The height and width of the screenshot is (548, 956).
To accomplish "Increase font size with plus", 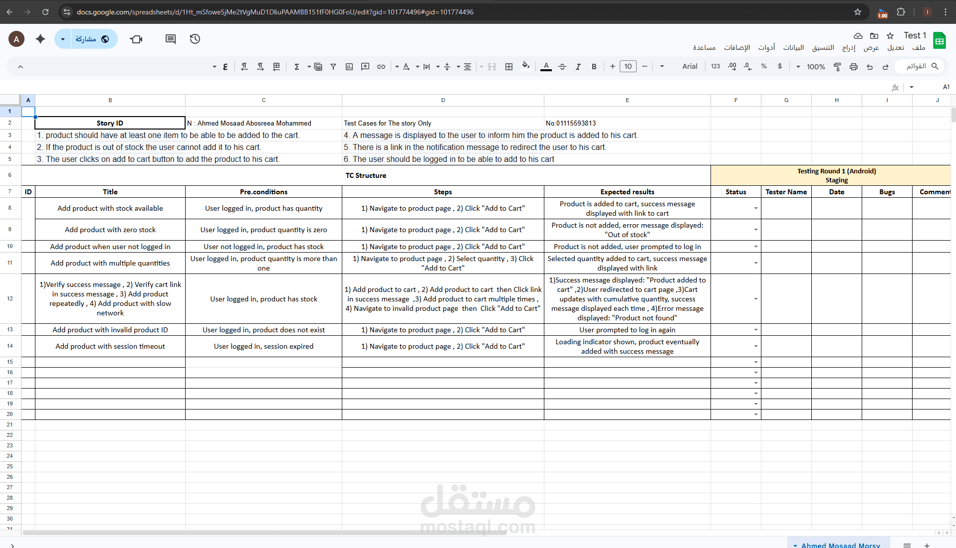I will coord(612,66).
